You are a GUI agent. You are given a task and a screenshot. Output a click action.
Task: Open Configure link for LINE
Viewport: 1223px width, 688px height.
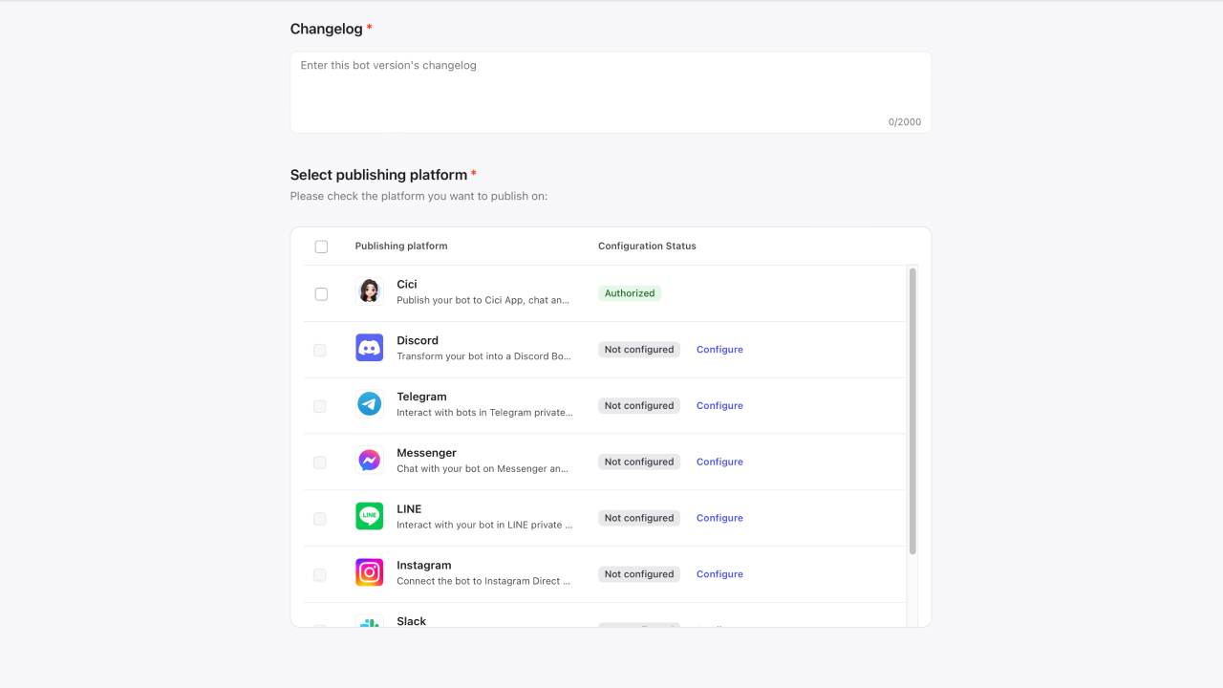pyautogui.click(x=719, y=518)
